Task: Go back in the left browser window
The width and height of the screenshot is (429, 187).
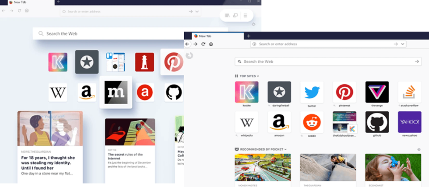Action: [x=4, y=11]
